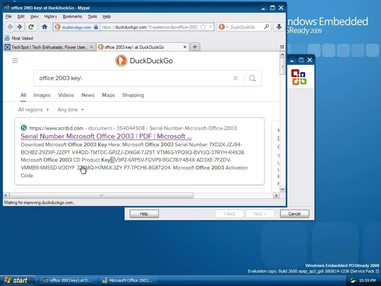
Task: Open the History menu
Action: pyautogui.click(x=51, y=16)
